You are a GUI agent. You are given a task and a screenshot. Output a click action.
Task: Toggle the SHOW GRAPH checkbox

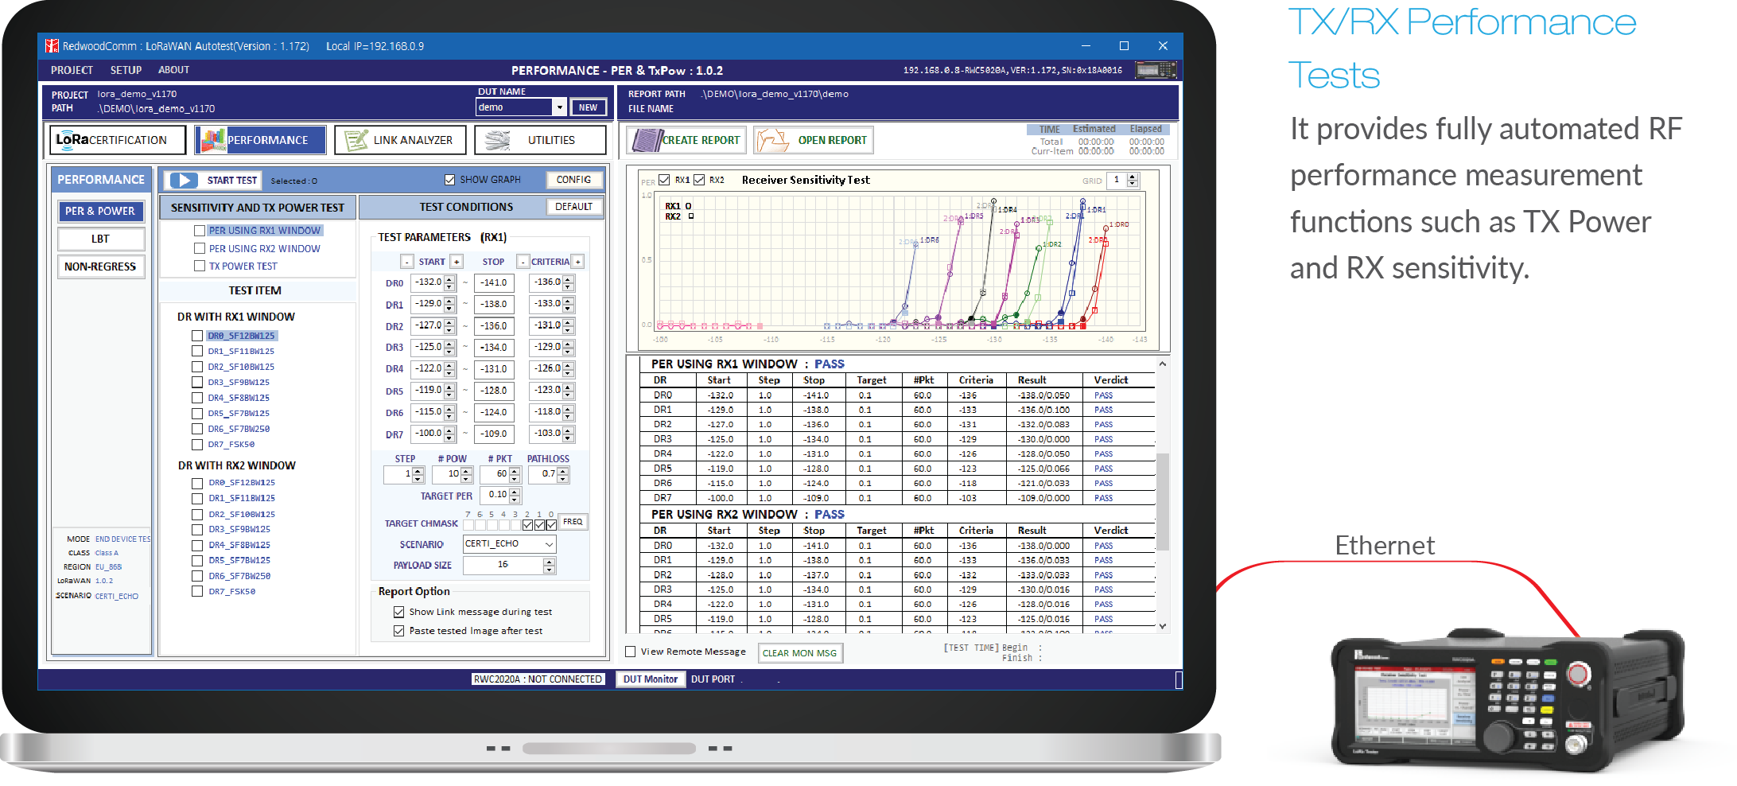click(x=449, y=180)
